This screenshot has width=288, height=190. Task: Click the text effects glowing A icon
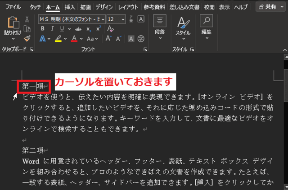(43, 39)
